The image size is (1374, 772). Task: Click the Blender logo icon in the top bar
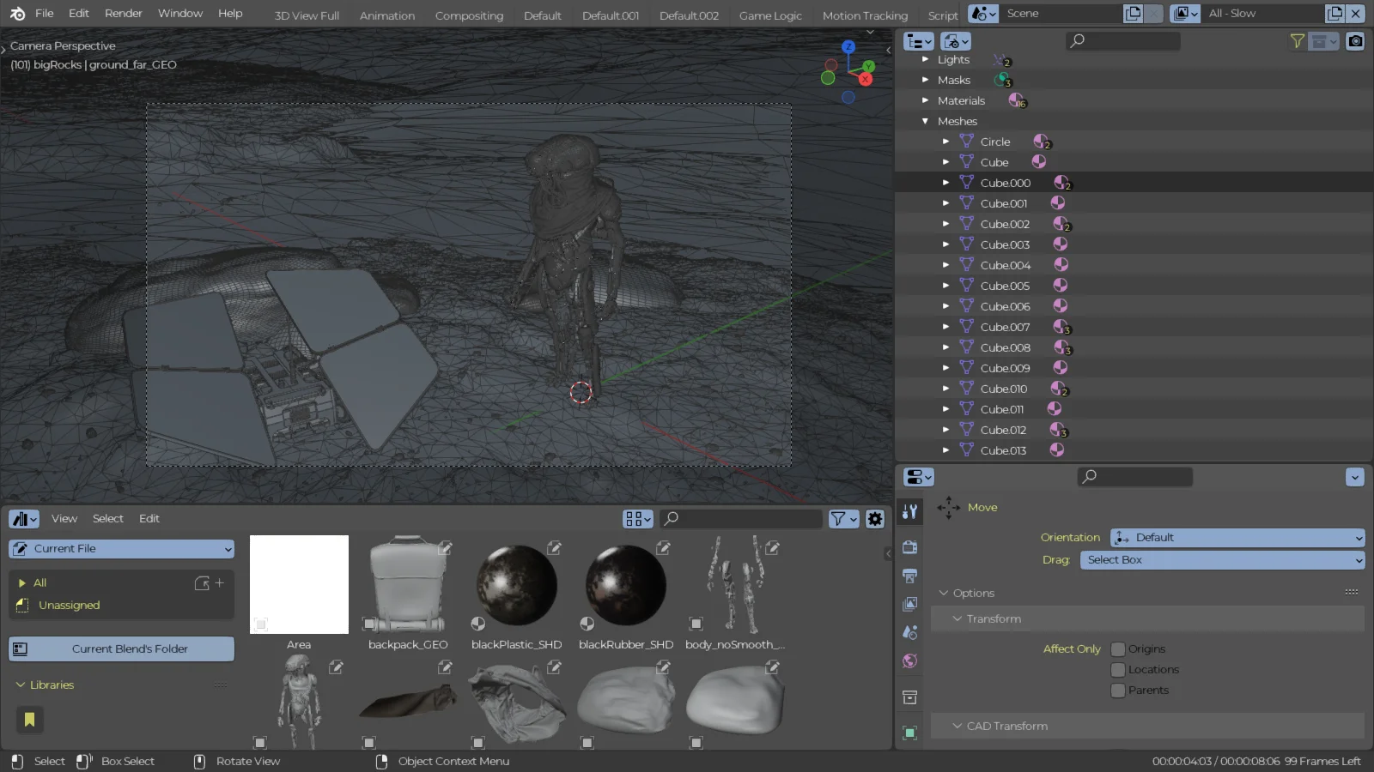click(18, 13)
